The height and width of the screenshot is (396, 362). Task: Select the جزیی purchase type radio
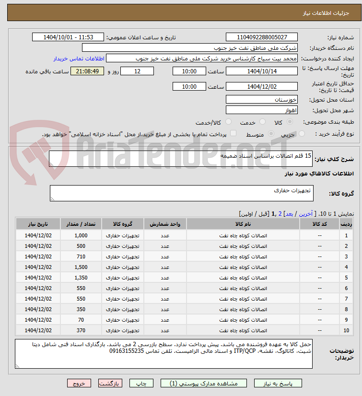tap(302, 134)
